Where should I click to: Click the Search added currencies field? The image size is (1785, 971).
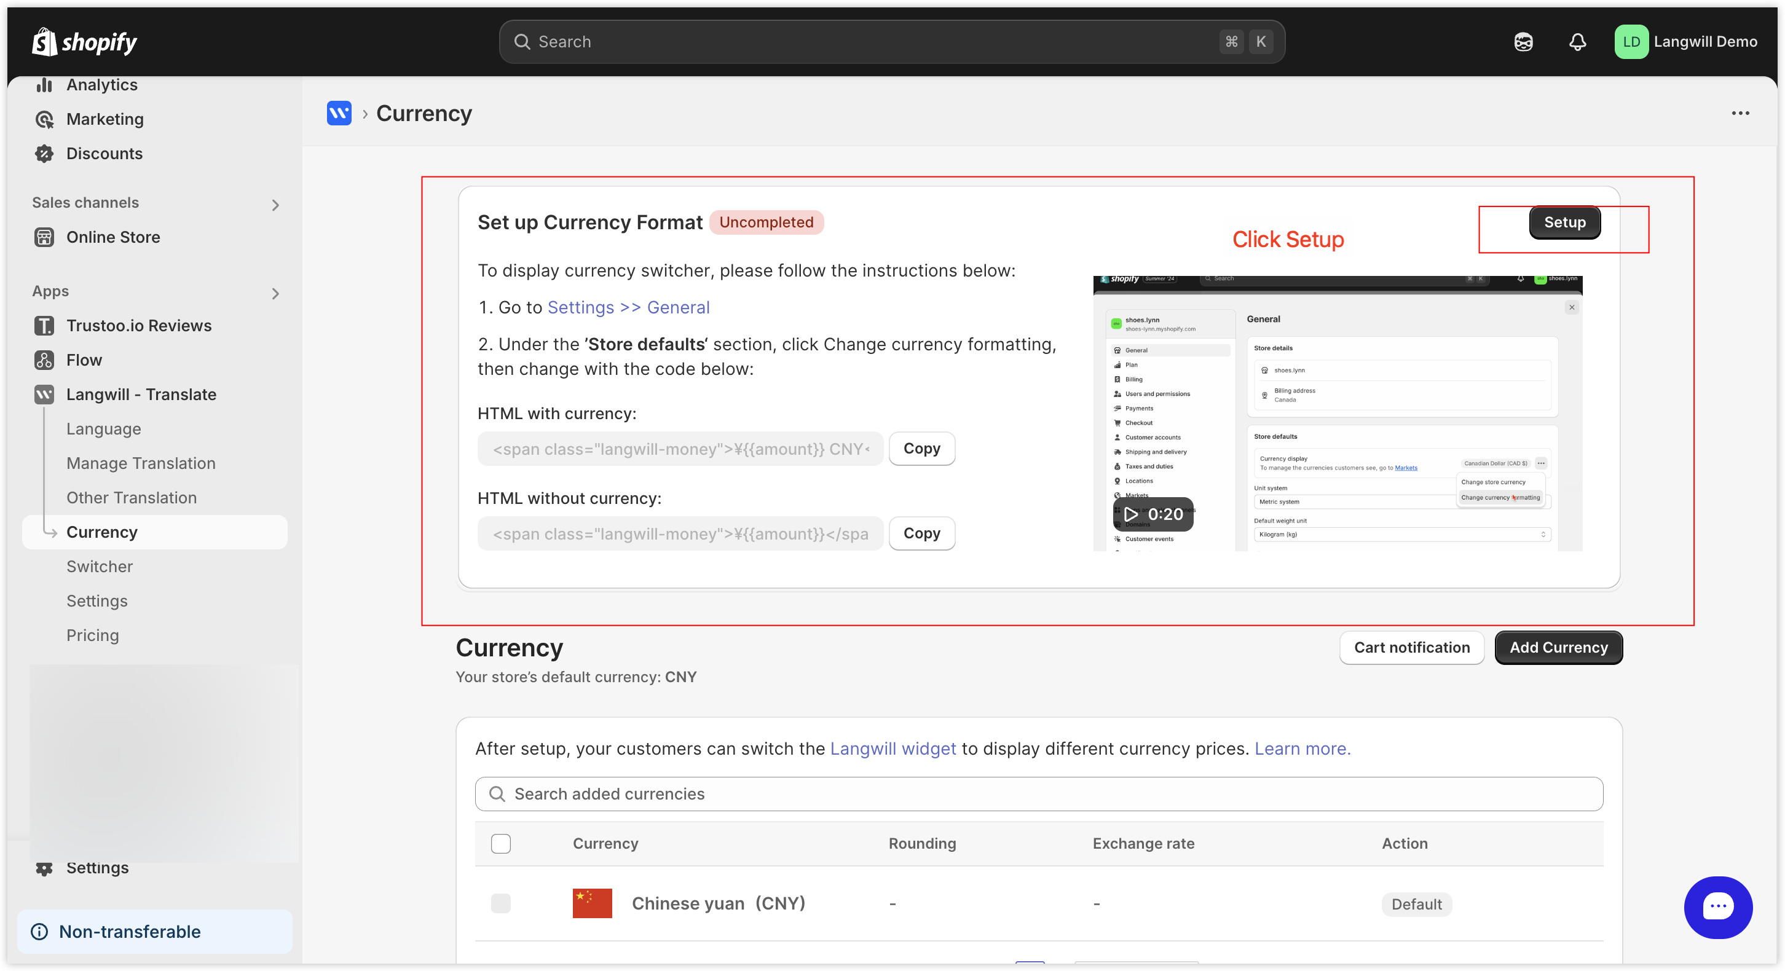(1039, 793)
